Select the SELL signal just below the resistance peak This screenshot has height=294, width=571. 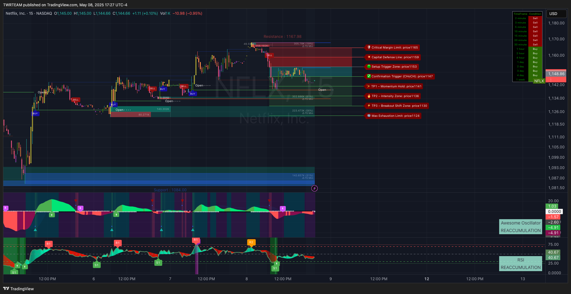269,55
